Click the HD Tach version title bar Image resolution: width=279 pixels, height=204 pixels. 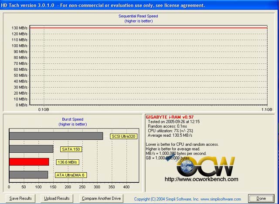point(139,5)
